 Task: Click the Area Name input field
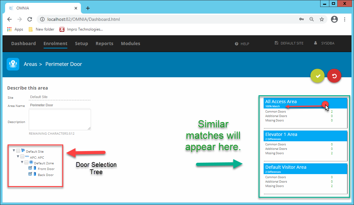tap(60, 105)
